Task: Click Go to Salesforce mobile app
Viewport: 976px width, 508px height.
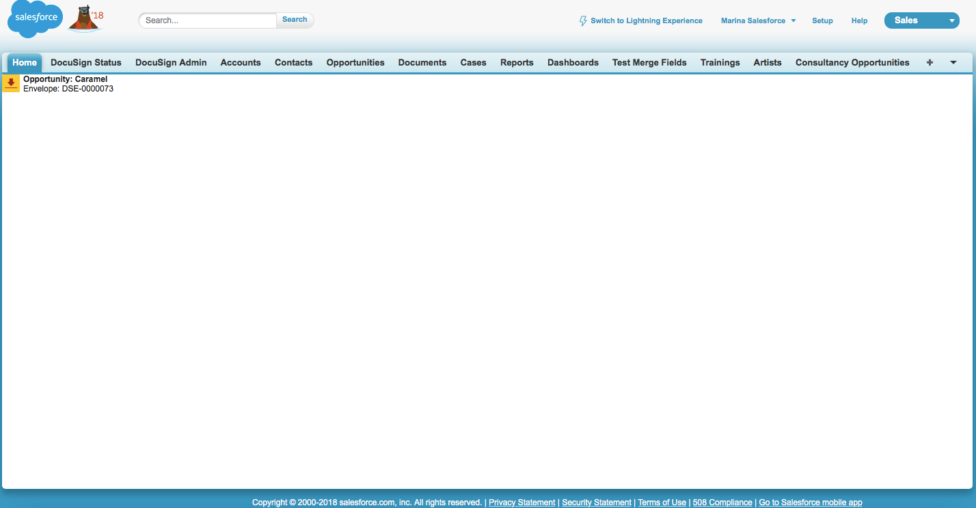Action: [810, 502]
